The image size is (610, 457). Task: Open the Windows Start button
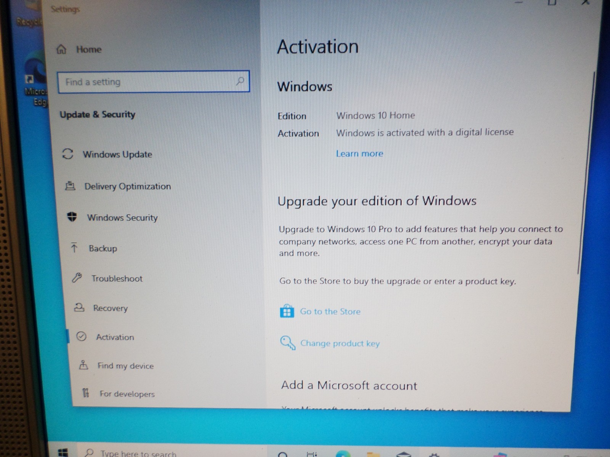(63, 452)
